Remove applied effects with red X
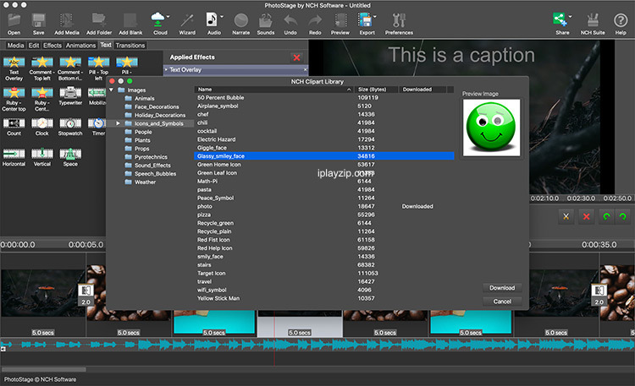This screenshot has width=635, height=386. point(297,57)
